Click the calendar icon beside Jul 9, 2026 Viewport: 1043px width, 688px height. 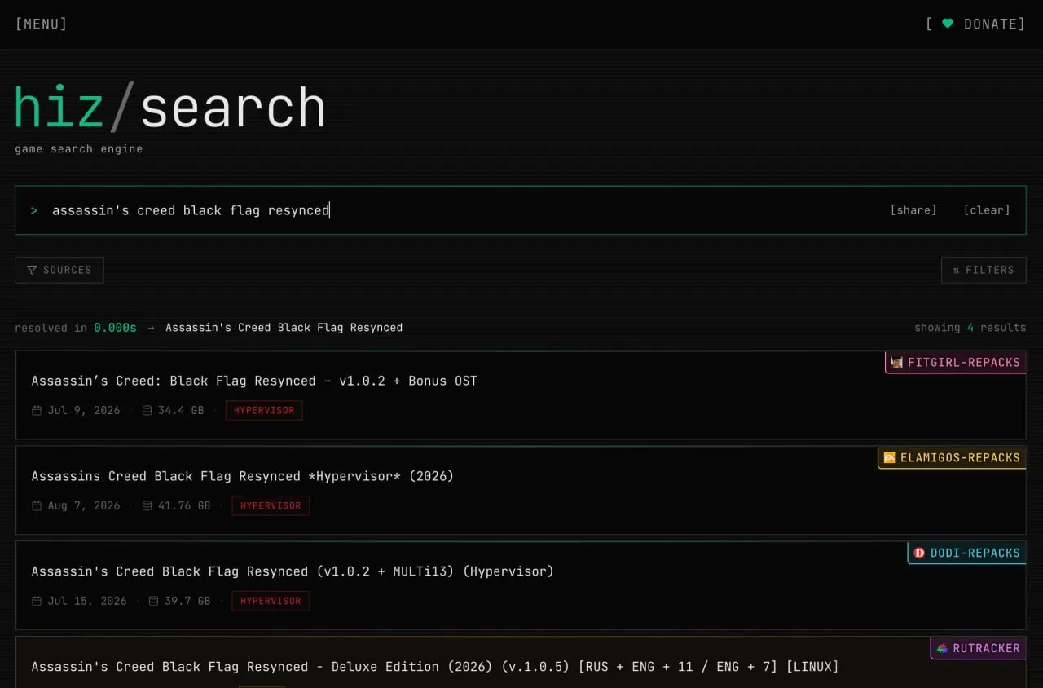37,411
